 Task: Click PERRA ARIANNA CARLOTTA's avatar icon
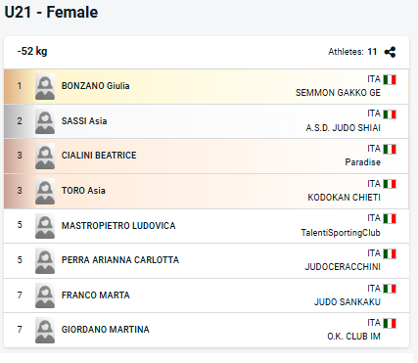coord(45,260)
